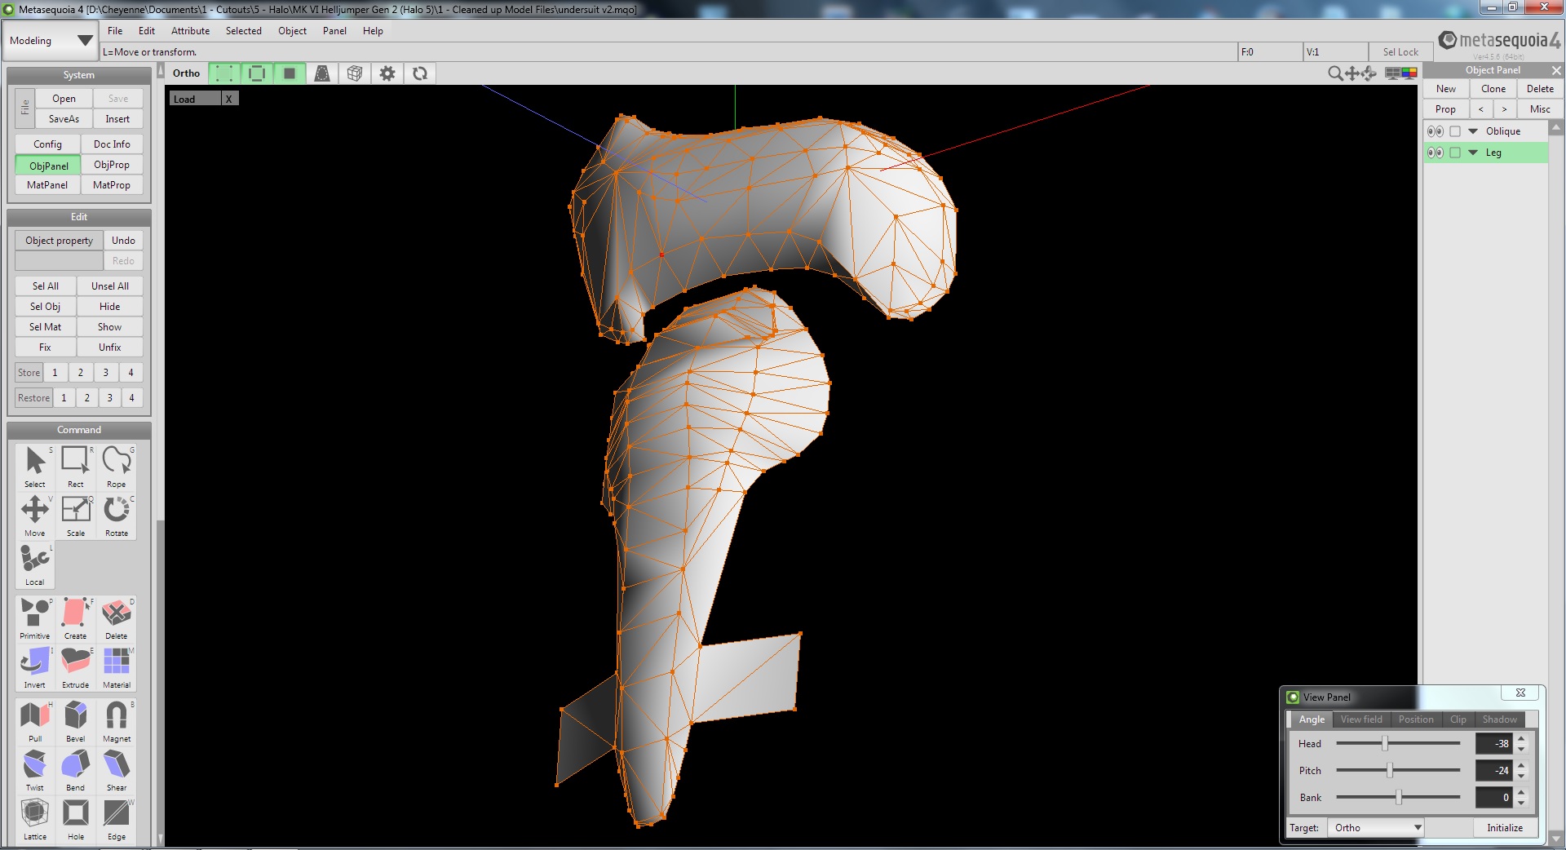The width and height of the screenshot is (1566, 850).
Task: Click the Head value input field
Action: click(1493, 743)
